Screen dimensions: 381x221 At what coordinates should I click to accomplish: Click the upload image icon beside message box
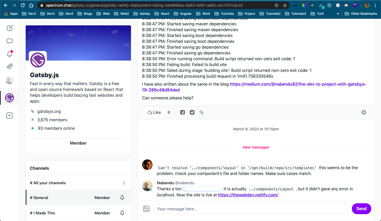[x=146, y=209]
